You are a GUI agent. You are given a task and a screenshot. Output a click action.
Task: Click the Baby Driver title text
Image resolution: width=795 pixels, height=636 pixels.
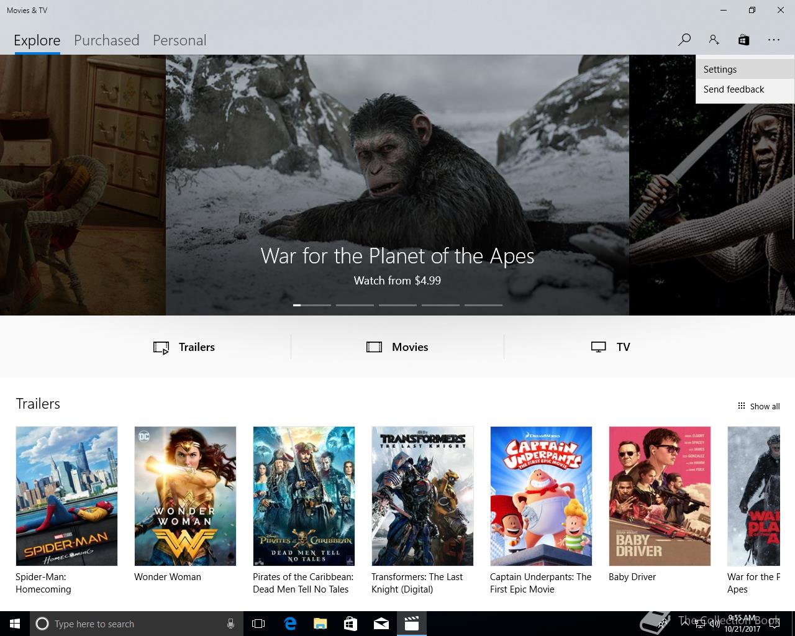coord(632,577)
